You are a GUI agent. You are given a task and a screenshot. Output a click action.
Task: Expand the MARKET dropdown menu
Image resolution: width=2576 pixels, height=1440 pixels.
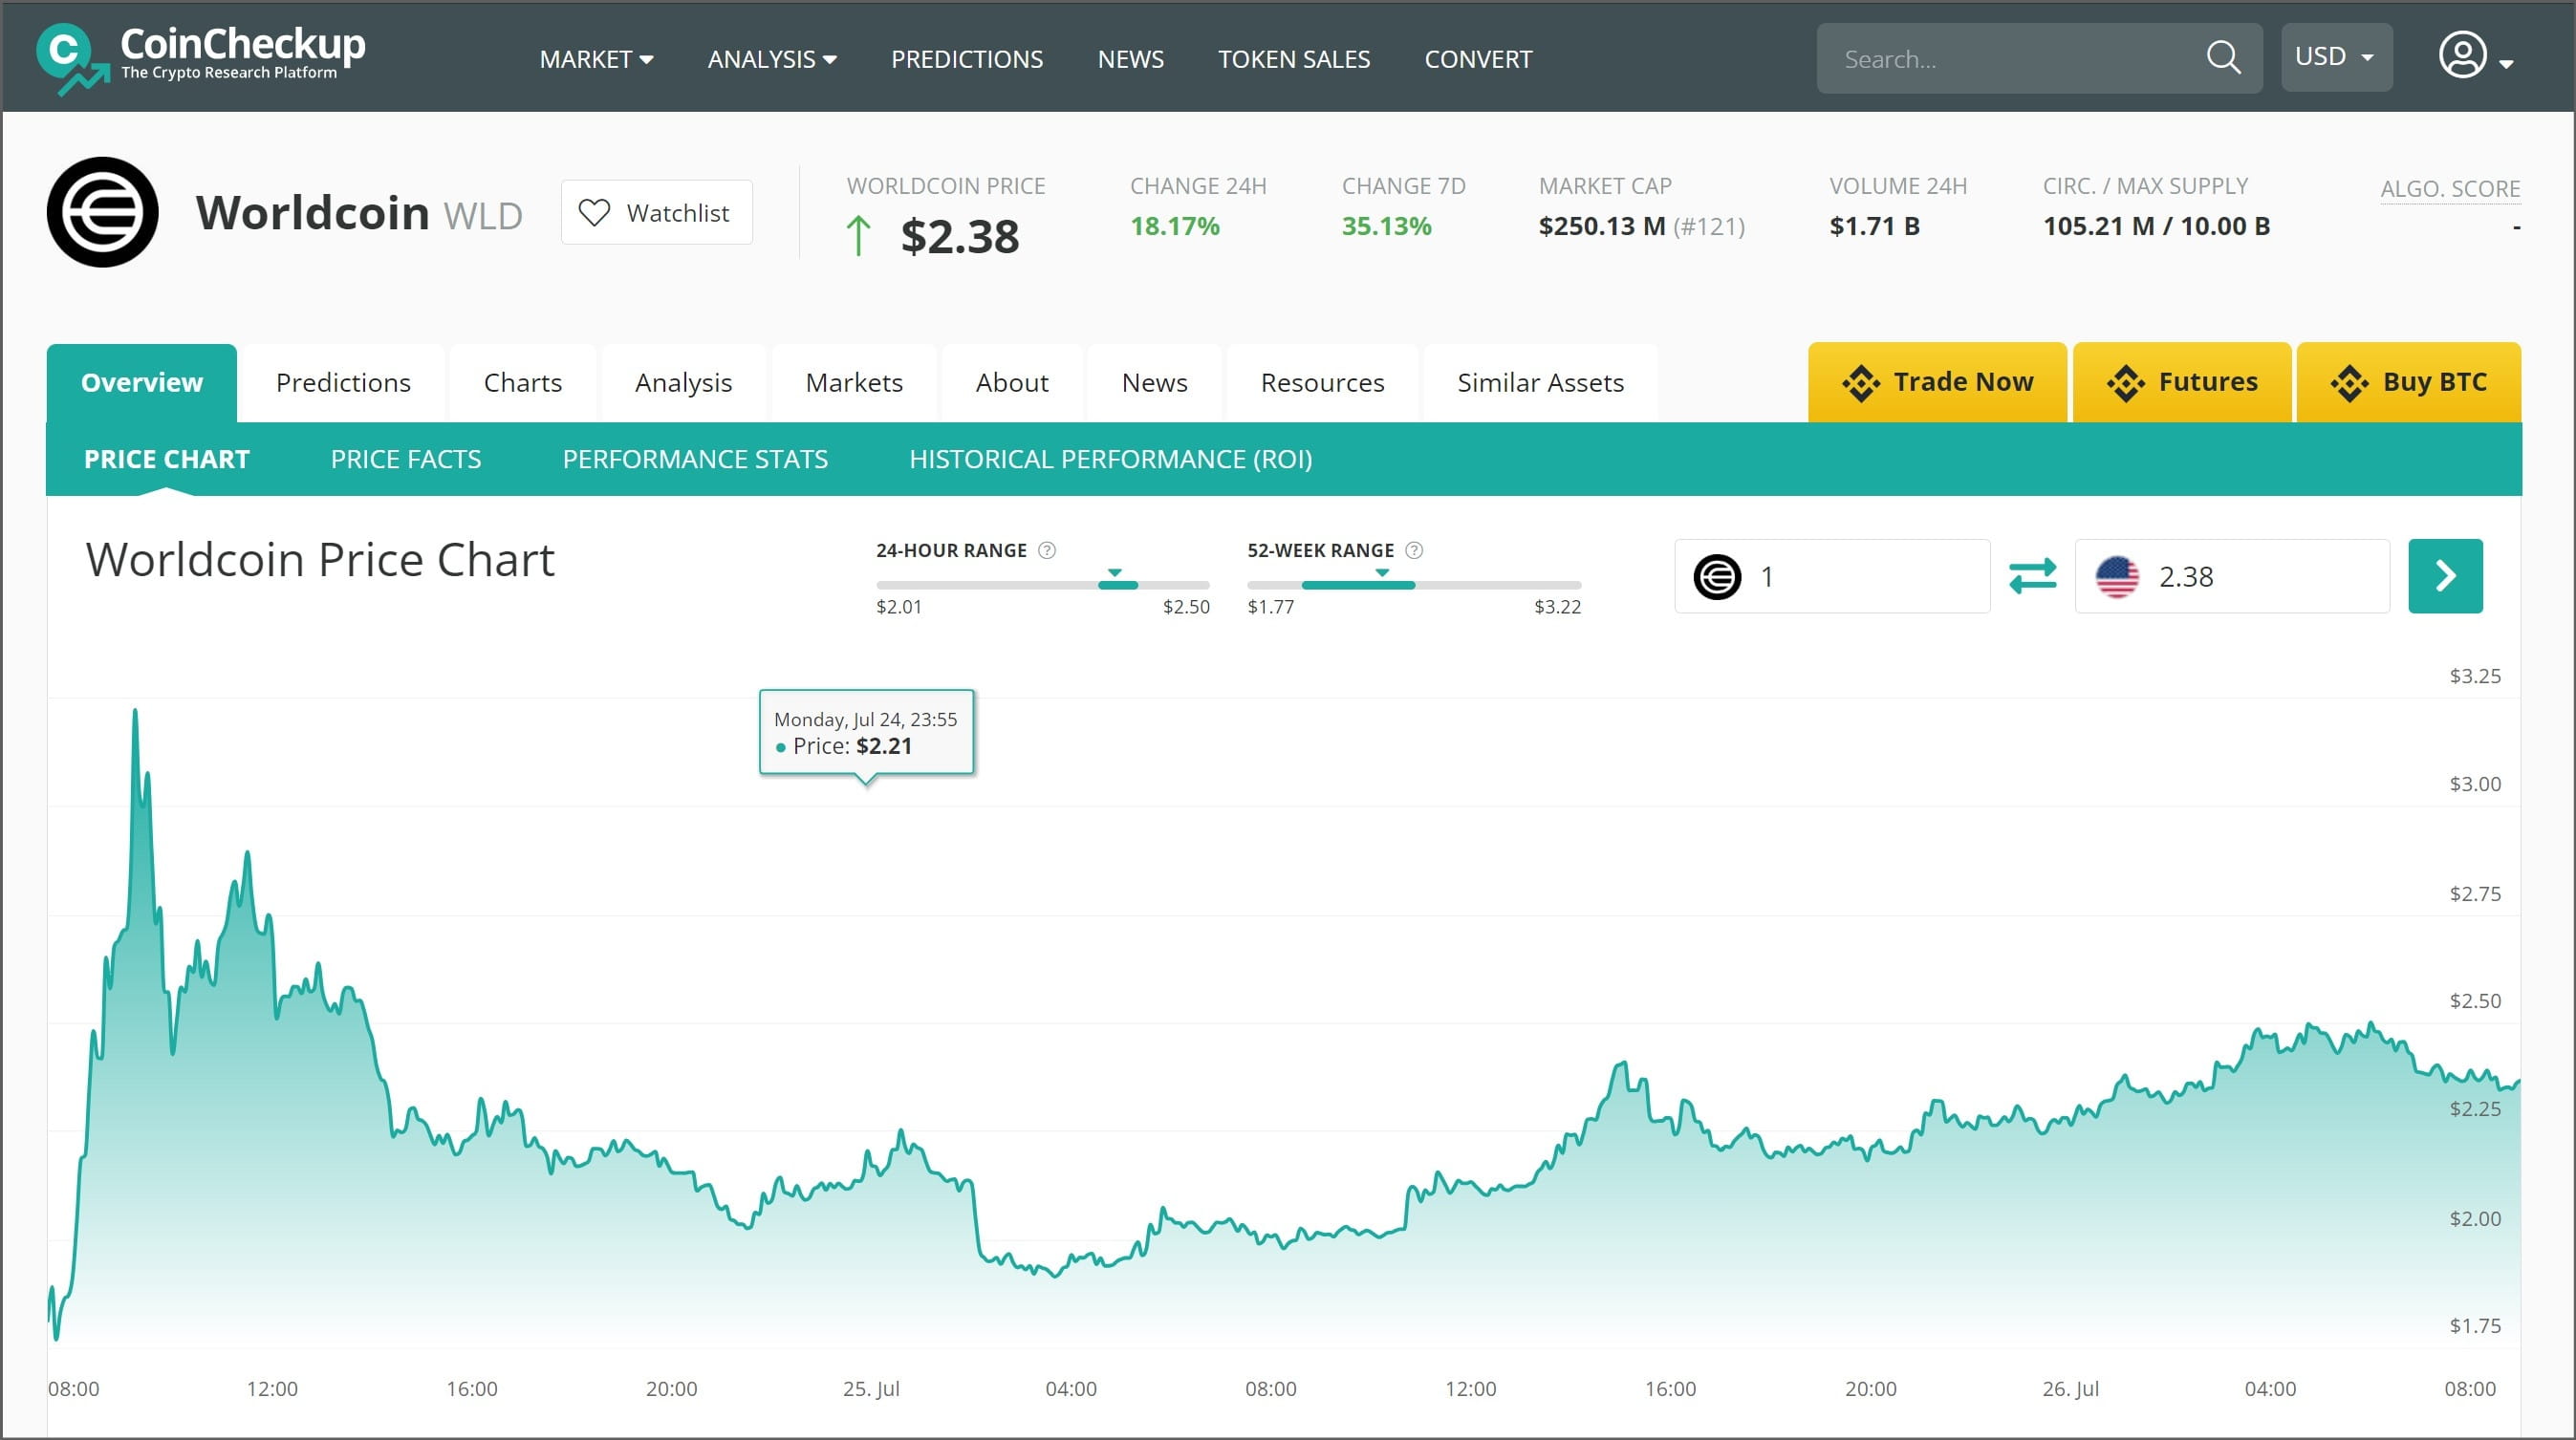click(596, 59)
